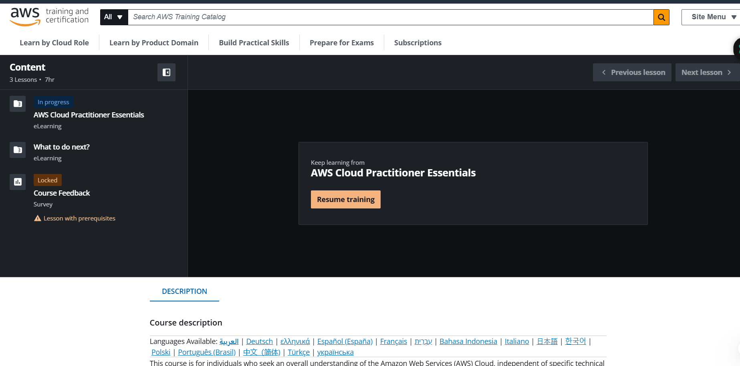Select the locked Course Feedback lesson
Screen dimensions: 740x366
[x=62, y=193]
